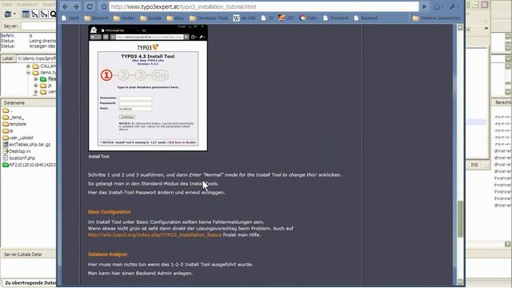
Task: Click the Q toolbar icon in FTP client
Action: [x=53, y=14]
